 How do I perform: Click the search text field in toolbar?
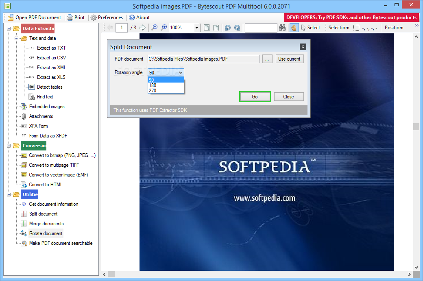(x=261, y=28)
